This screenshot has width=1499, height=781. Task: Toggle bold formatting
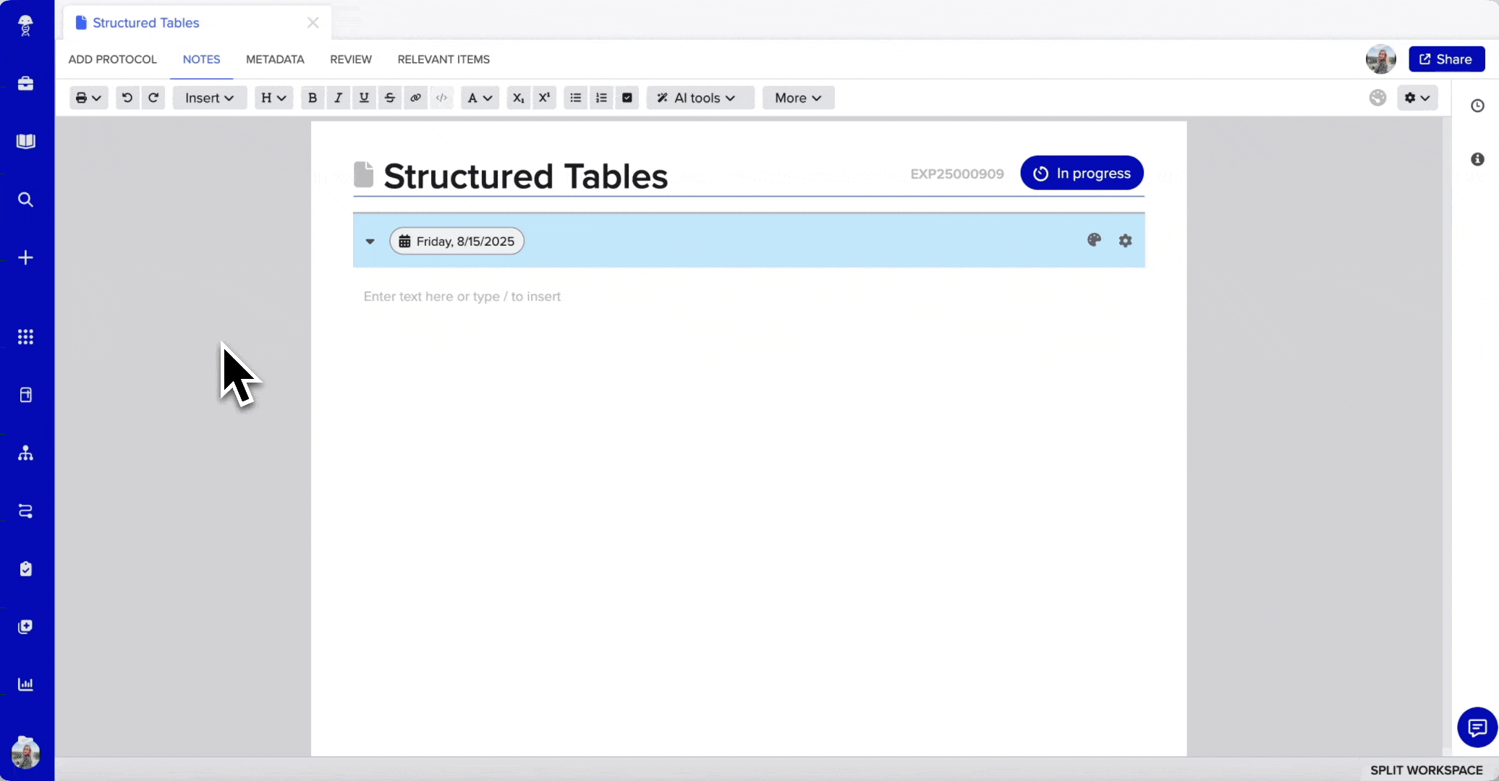(312, 98)
